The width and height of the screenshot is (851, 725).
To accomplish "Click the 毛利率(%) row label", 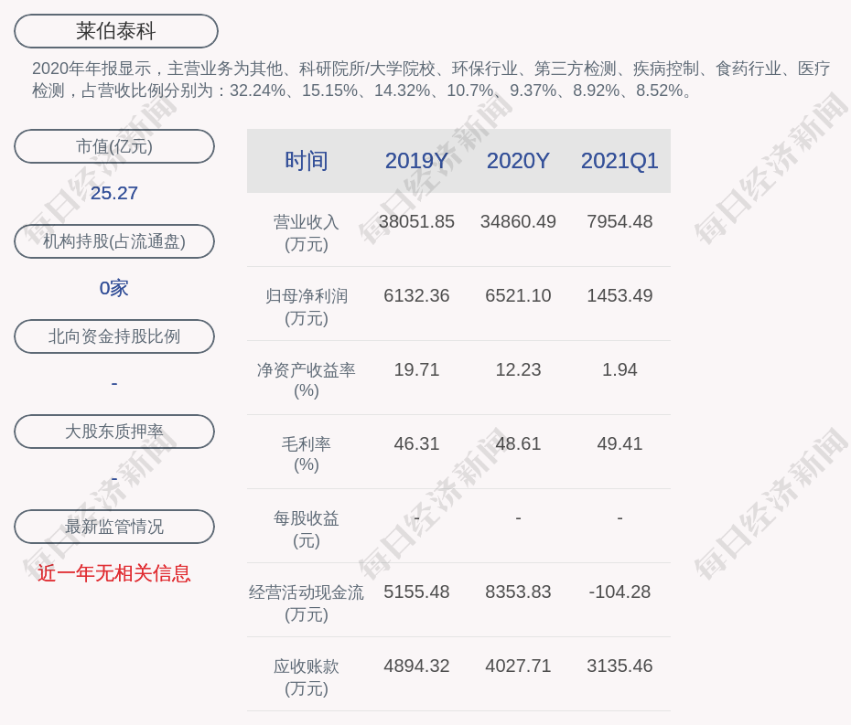I will 307,454.
